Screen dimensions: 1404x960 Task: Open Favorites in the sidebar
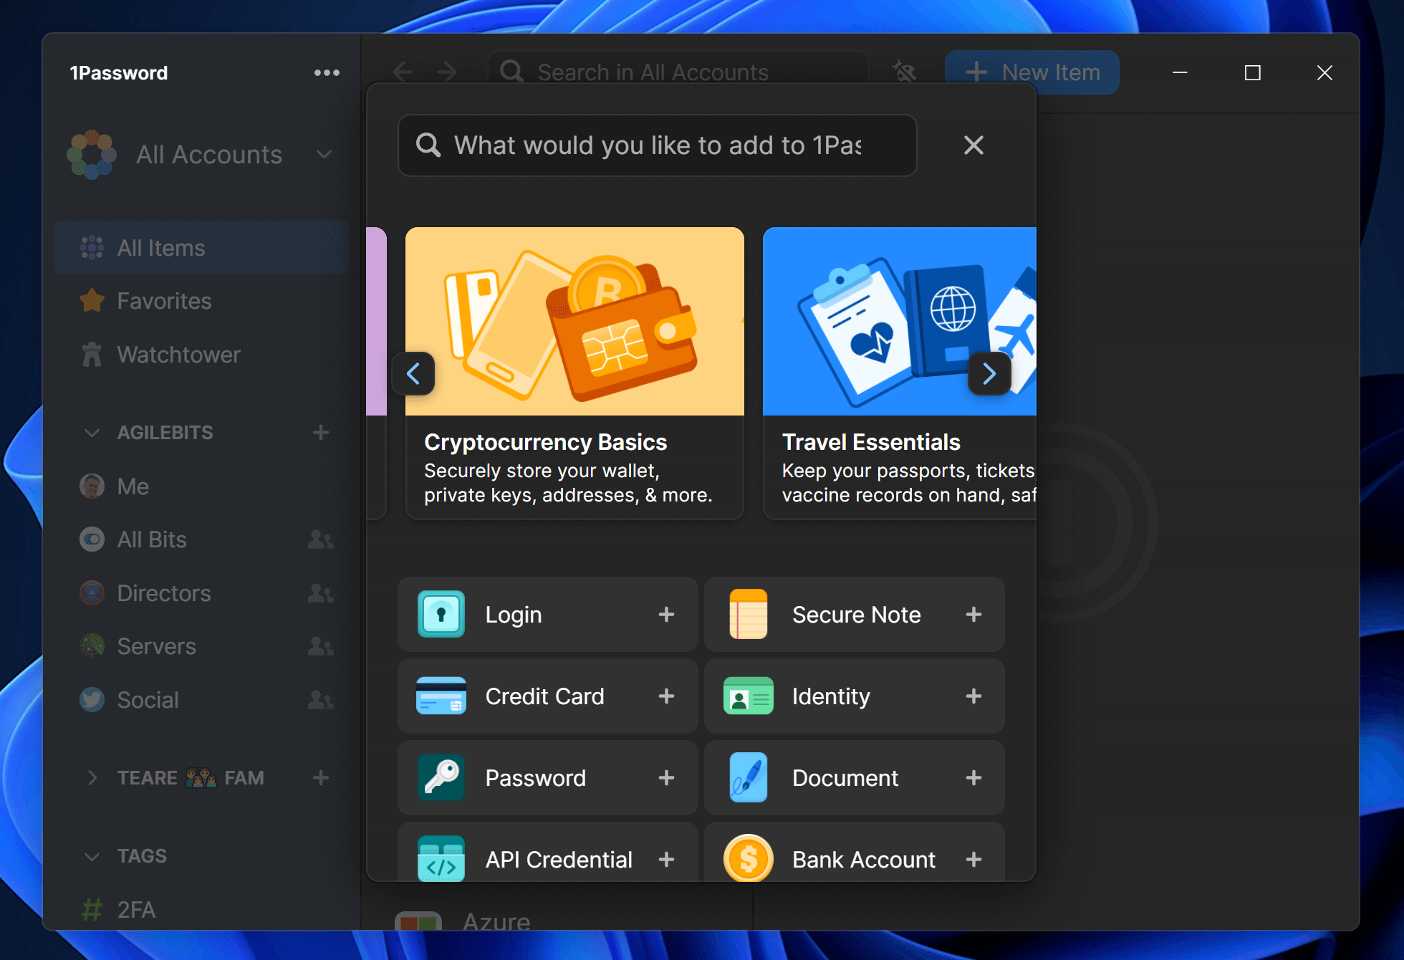(x=201, y=301)
